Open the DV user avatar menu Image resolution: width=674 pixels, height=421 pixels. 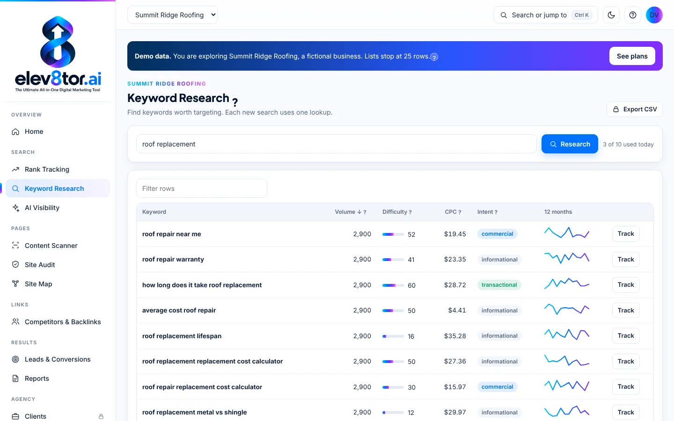tap(654, 15)
